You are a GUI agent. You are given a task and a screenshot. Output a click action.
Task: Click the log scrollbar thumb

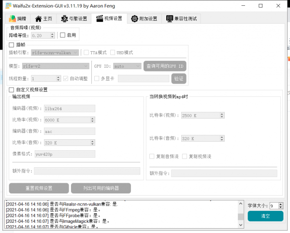241,217
